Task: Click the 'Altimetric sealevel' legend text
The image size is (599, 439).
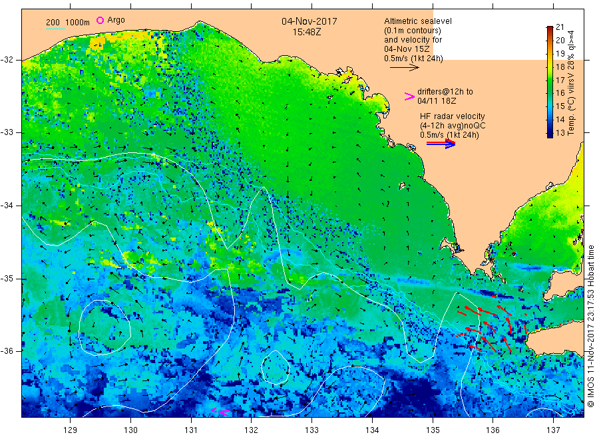Action: click(x=417, y=21)
